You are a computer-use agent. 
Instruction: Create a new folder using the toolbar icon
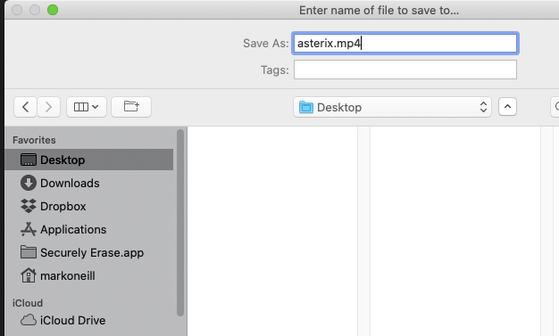click(x=131, y=107)
